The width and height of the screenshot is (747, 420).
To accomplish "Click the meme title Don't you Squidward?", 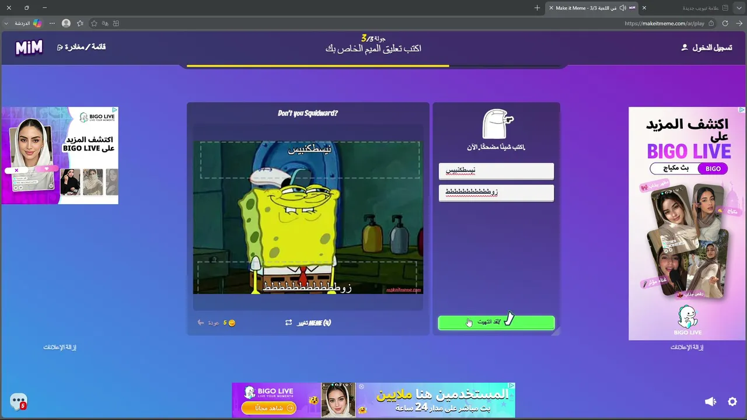I will click(308, 113).
